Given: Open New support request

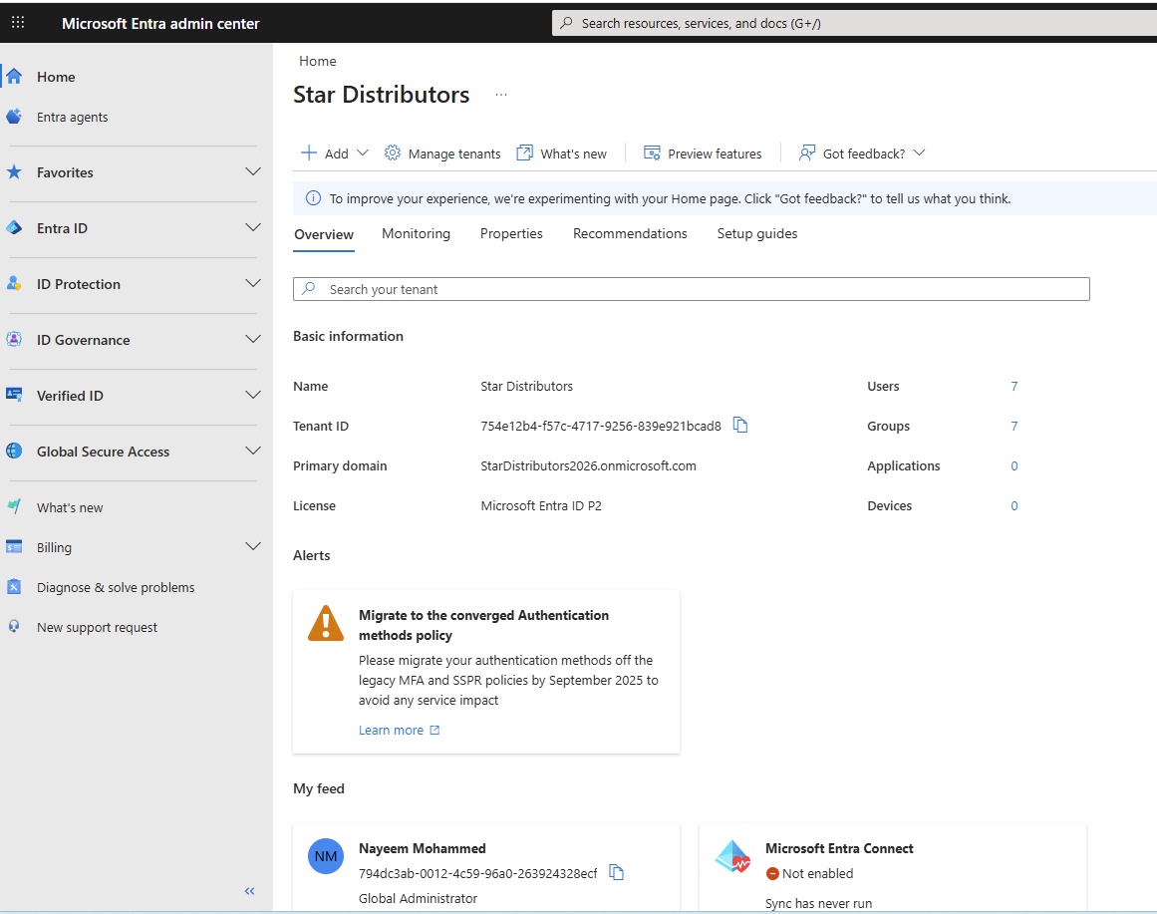Looking at the screenshot, I should click(x=97, y=627).
